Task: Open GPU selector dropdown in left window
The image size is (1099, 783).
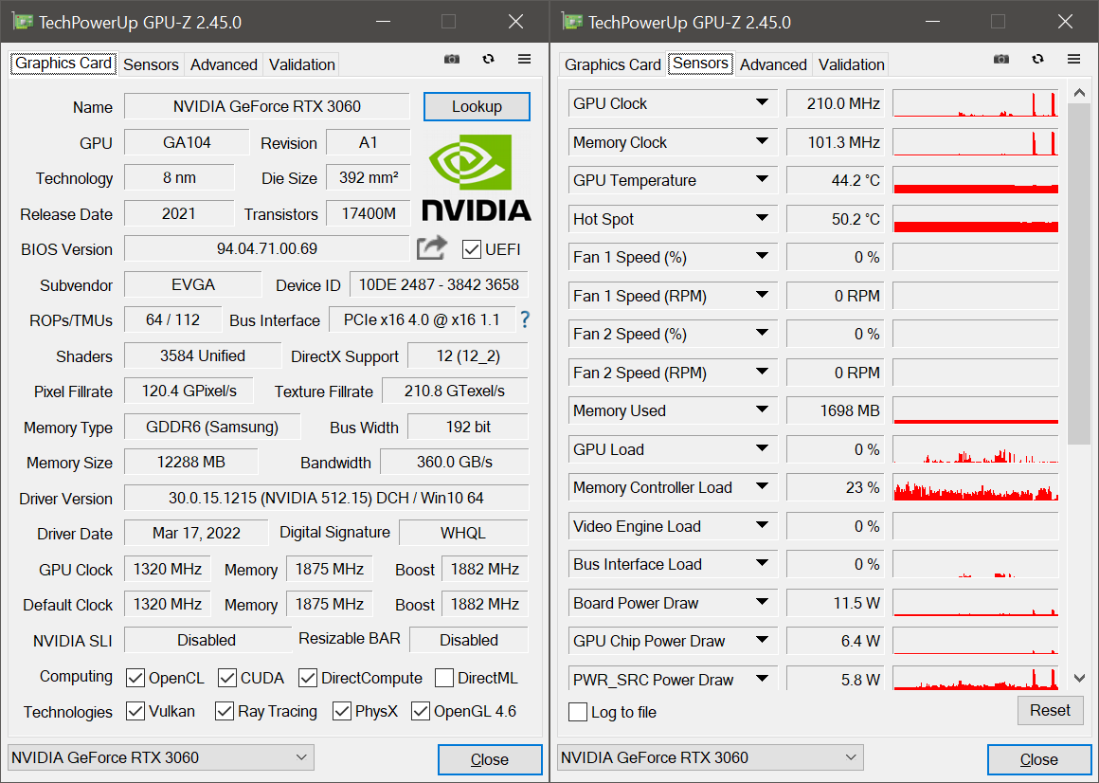Action: tap(160, 757)
